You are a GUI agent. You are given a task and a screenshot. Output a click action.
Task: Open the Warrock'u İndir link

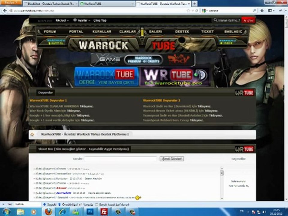pos(228,42)
